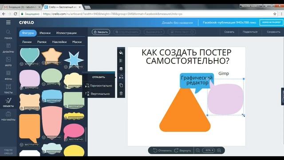Switch to the Иконки tab
This screenshot has height=160, width=284.
click(x=45, y=33)
